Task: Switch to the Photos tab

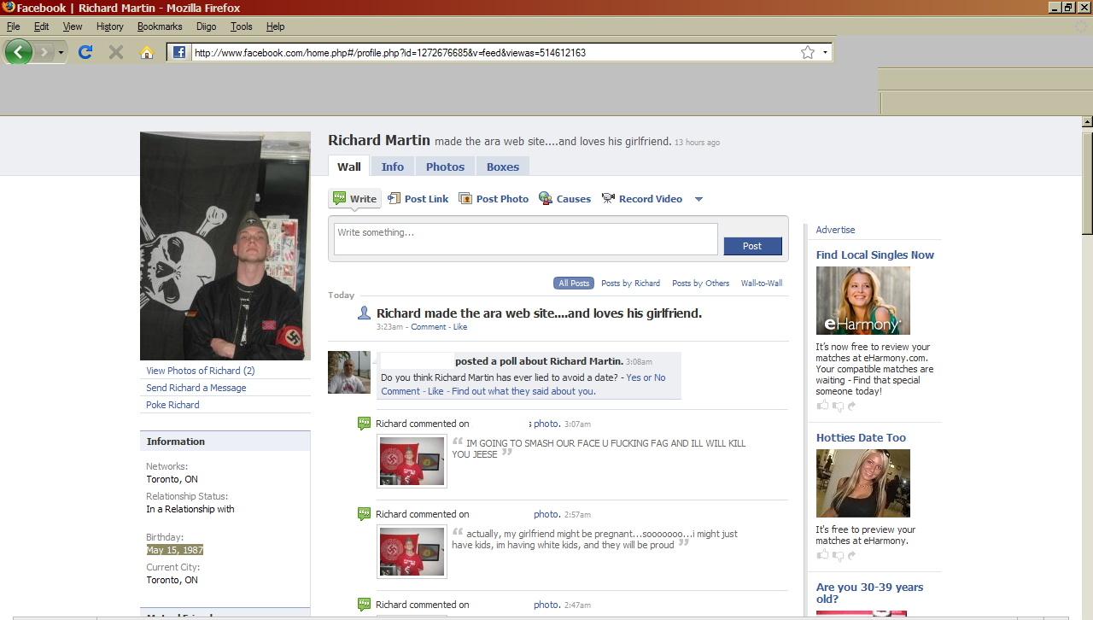Action: 445,167
